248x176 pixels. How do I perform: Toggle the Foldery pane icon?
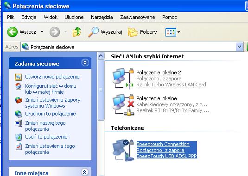tap(133, 32)
